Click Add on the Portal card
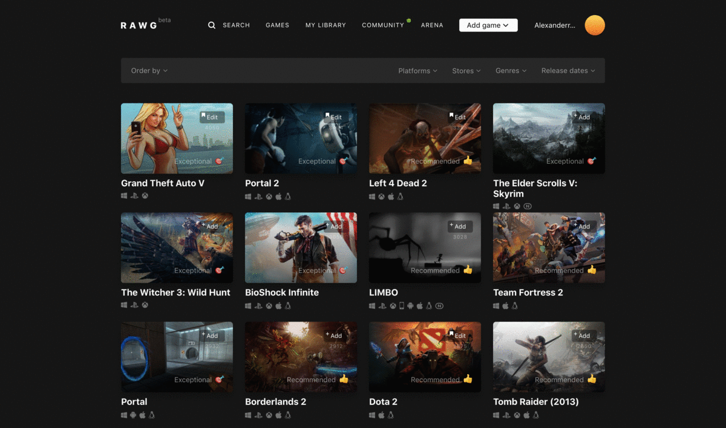Image resolution: width=726 pixels, height=428 pixels. (x=212, y=336)
